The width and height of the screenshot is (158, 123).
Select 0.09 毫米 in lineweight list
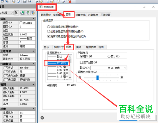click(58, 73)
